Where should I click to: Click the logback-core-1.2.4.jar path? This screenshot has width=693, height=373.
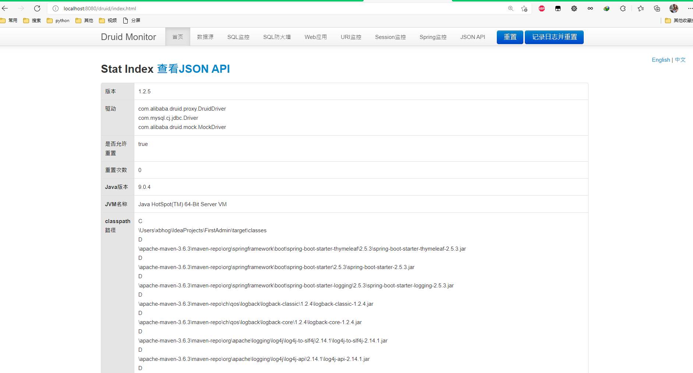(x=250, y=322)
